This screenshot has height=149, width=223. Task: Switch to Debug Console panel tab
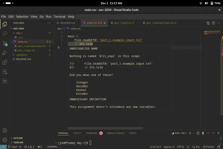(x=116, y=133)
